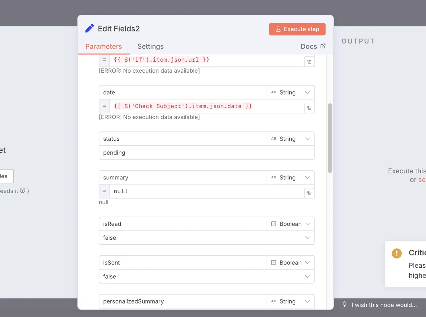Click the status value field containing pending
426x317 pixels.
point(206,153)
